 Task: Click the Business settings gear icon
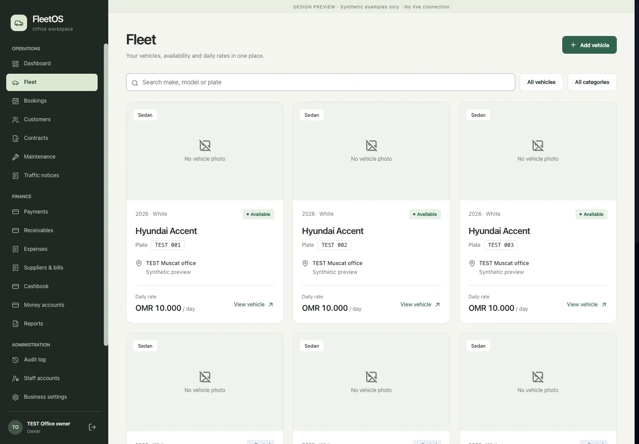[x=16, y=397]
